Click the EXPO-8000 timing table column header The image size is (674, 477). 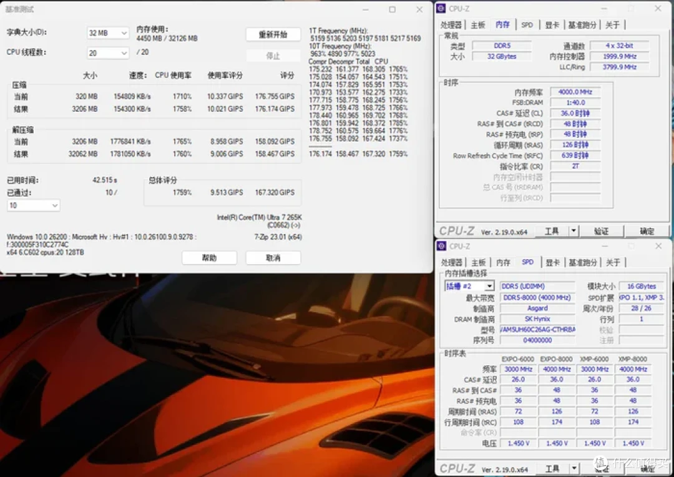[556, 359]
